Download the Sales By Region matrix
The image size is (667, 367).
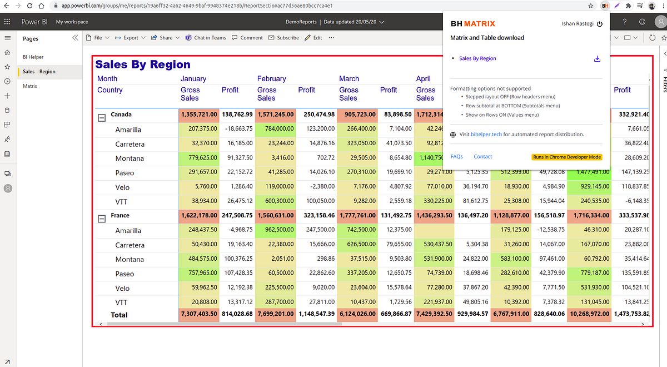pyautogui.click(x=597, y=58)
